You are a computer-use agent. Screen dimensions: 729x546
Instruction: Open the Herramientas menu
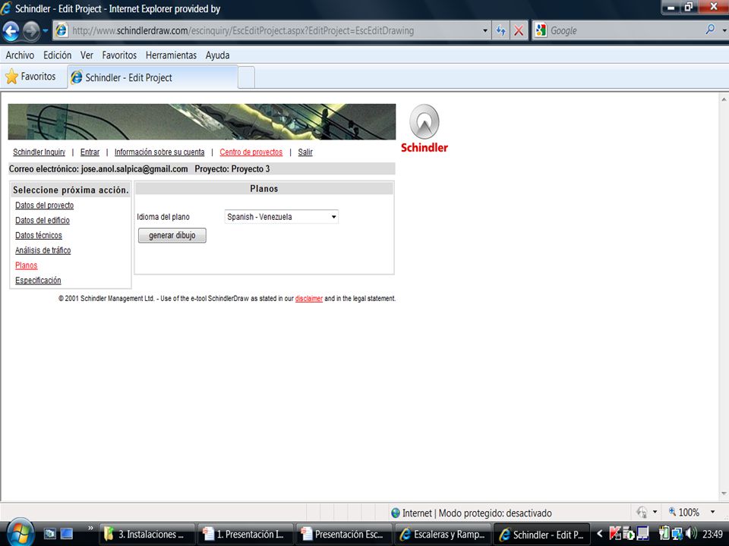click(171, 55)
